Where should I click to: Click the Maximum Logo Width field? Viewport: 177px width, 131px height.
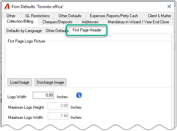pyautogui.click(x=58, y=116)
